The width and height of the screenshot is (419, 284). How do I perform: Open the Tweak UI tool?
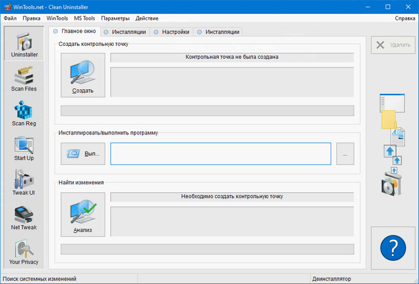click(24, 183)
